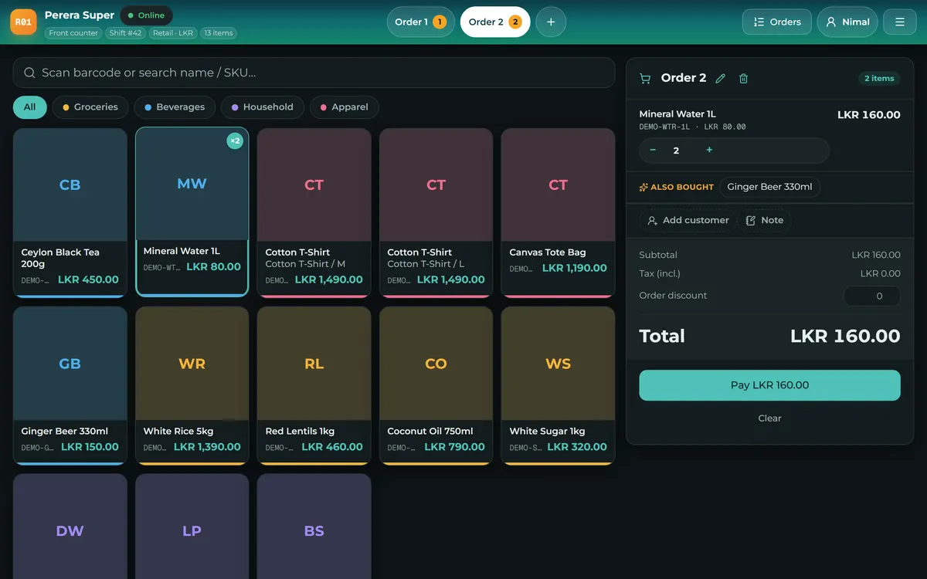Click the quantity value 2 field
Image resolution: width=927 pixels, height=579 pixels.
(x=676, y=151)
